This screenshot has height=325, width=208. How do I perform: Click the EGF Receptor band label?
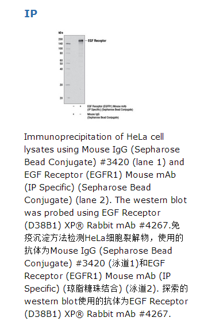pos(97,41)
